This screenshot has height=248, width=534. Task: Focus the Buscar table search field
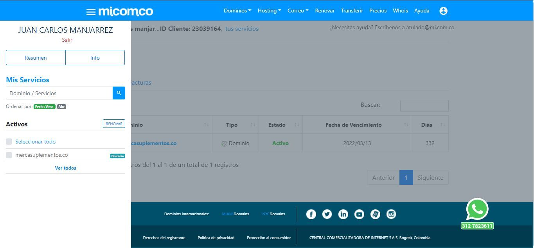tap(424, 106)
